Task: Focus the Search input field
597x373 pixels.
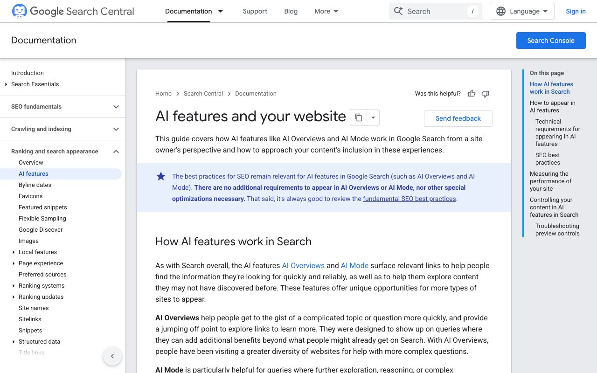Action: click(436, 11)
